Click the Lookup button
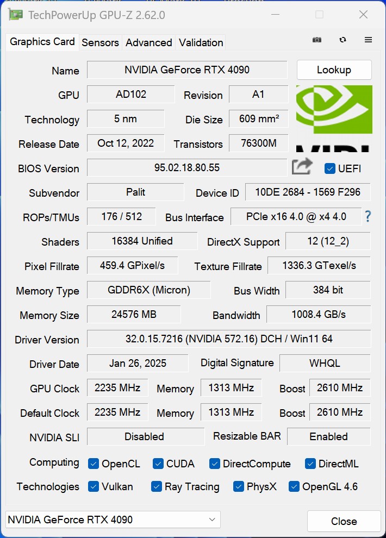 coord(334,70)
